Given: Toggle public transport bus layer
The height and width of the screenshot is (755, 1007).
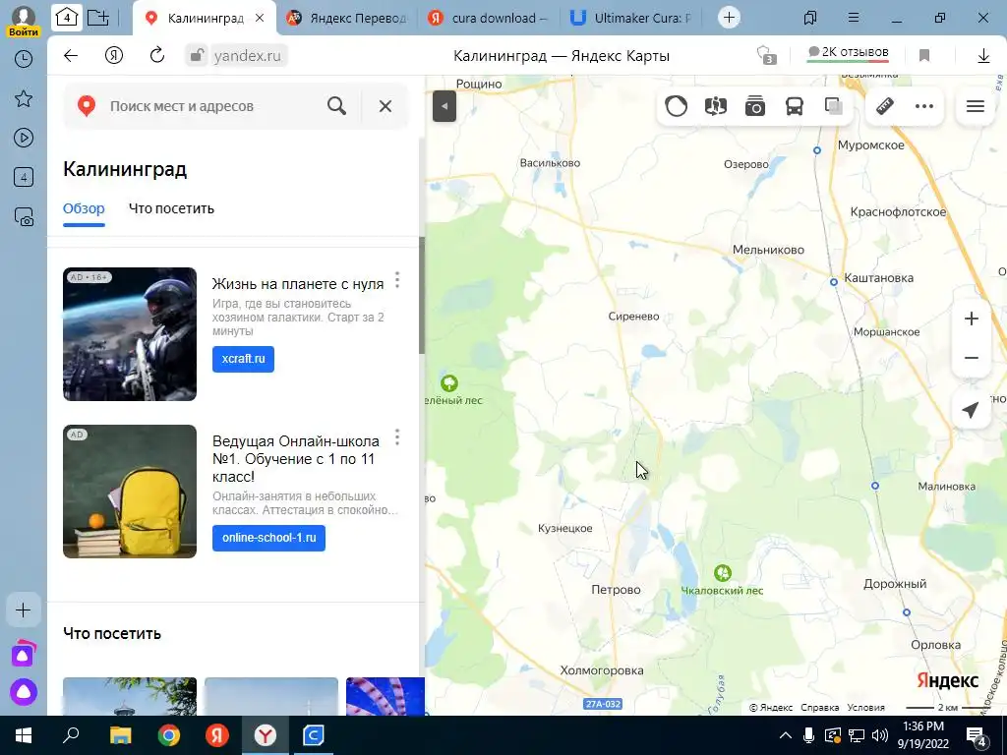Looking at the screenshot, I should tap(795, 106).
